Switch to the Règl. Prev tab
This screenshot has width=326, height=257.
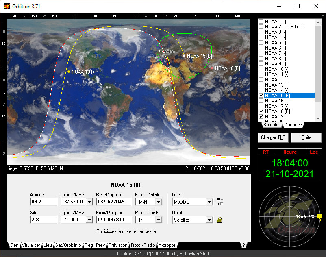click(x=95, y=245)
